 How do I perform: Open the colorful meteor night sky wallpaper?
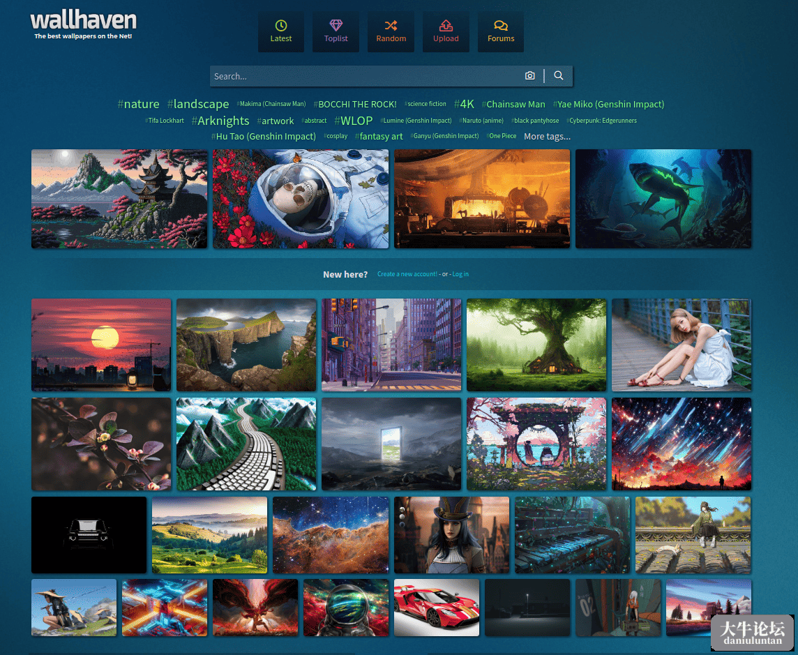(682, 444)
